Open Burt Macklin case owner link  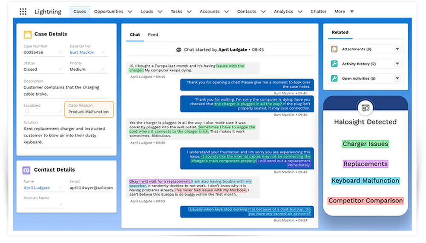(x=82, y=52)
